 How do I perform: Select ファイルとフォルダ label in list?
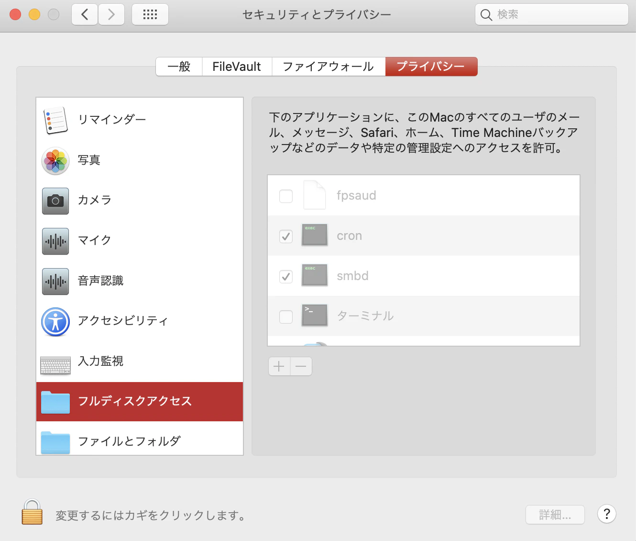tap(129, 441)
